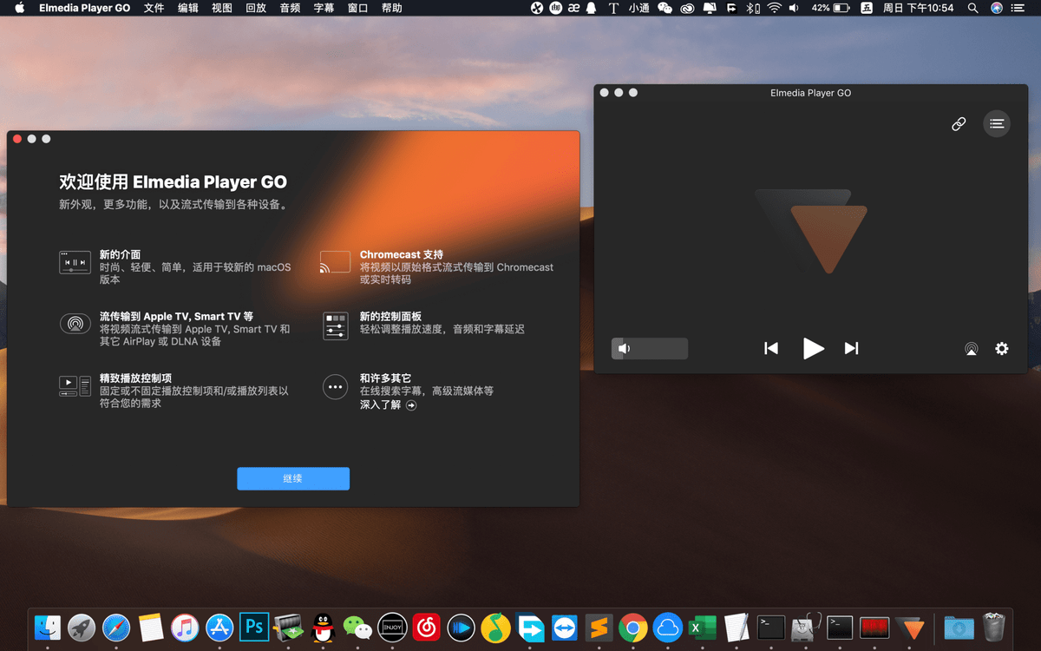Skip to the next track
The height and width of the screenshot is (651, 1041).
click(852, 348)
